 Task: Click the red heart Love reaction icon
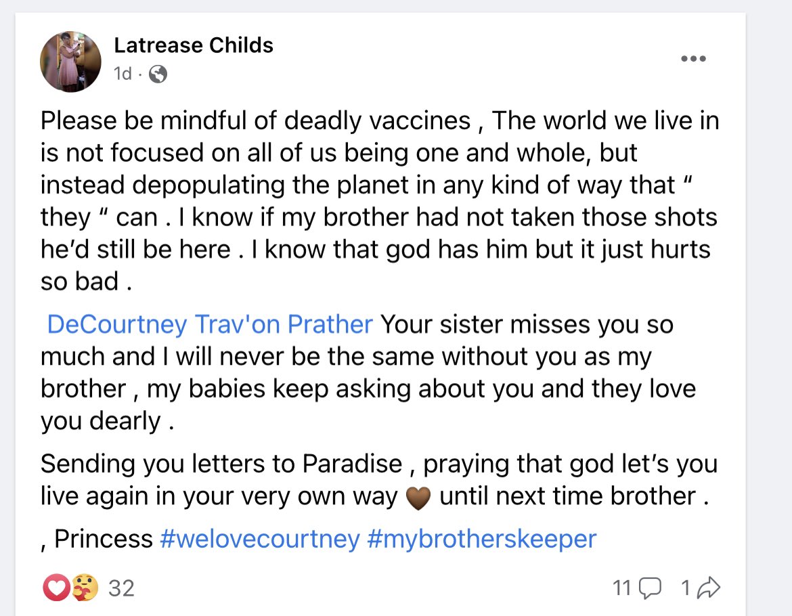click(x=56, y=588)
